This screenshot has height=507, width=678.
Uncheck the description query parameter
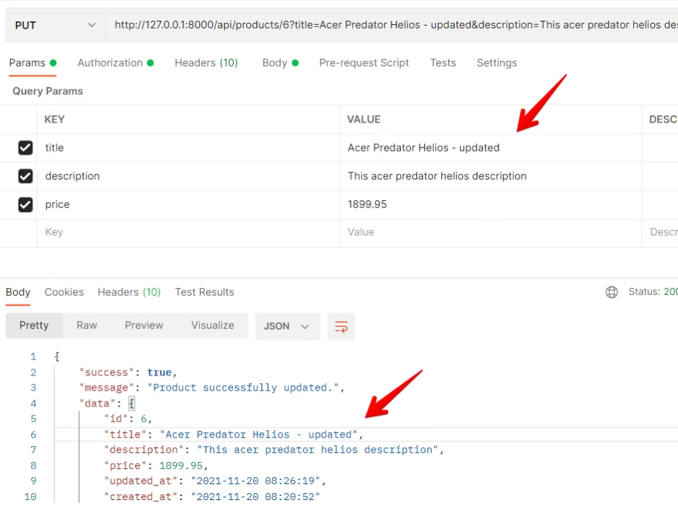[x=26, y=176]
